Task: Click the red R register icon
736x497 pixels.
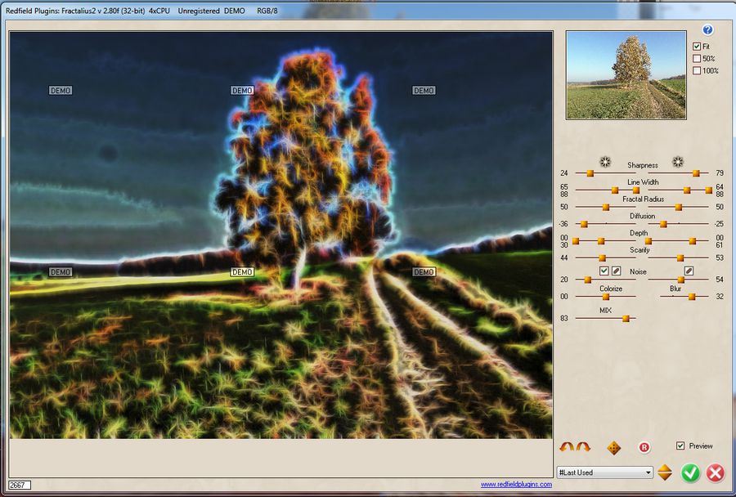Action: 644,447
